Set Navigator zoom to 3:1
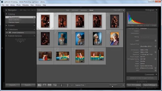Image resolution: width=162 pixels, height=91 pixels. pyautogui.click(x=33, y=10)
